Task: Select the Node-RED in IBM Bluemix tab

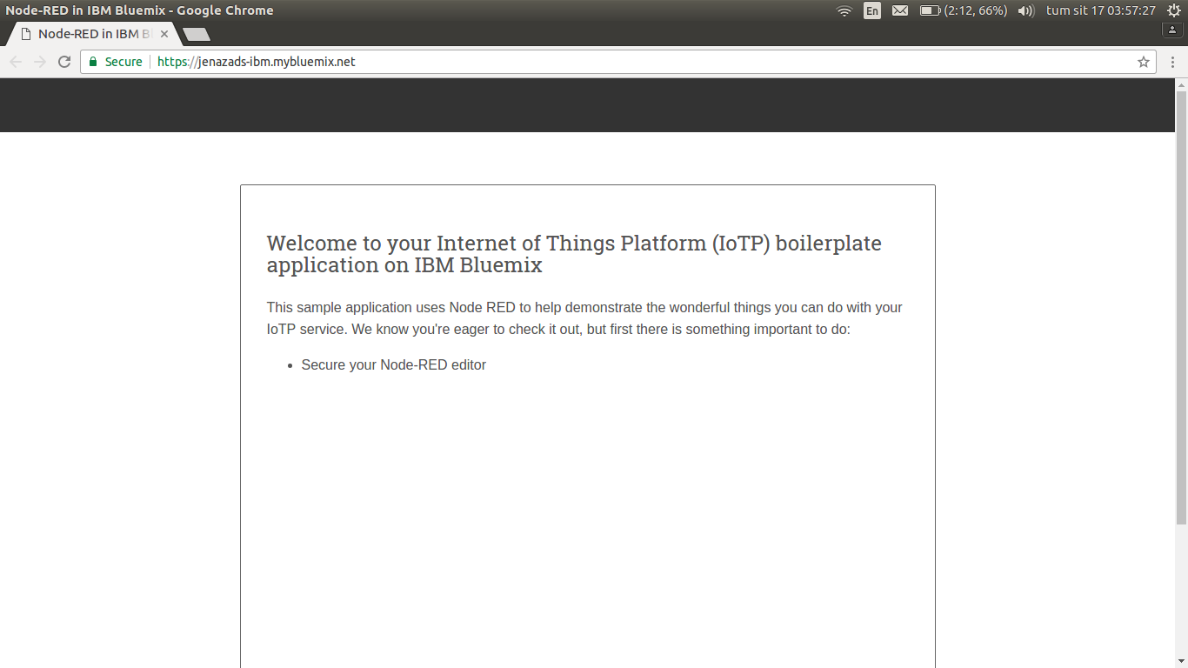Action: [93, 34]
